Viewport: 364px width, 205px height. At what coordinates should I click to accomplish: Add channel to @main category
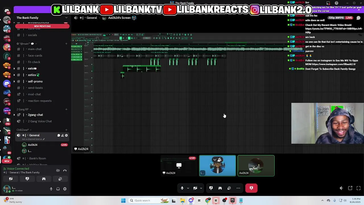pos(66,44)
